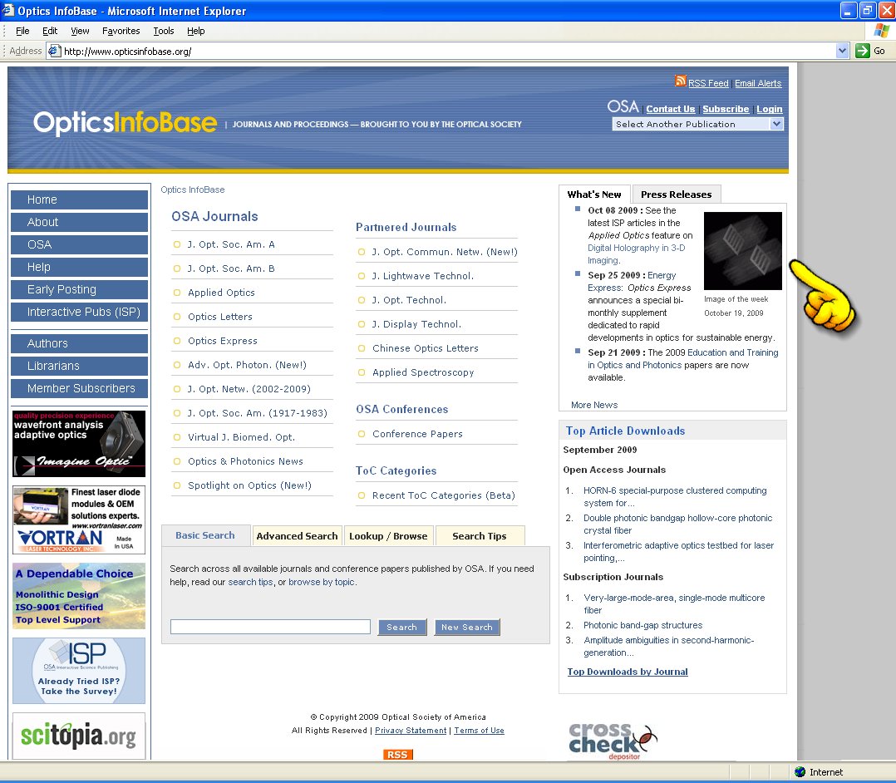Open Imagine Optic wavefront analysis ad
The image size is (896, 783).
tap(79, 444)
